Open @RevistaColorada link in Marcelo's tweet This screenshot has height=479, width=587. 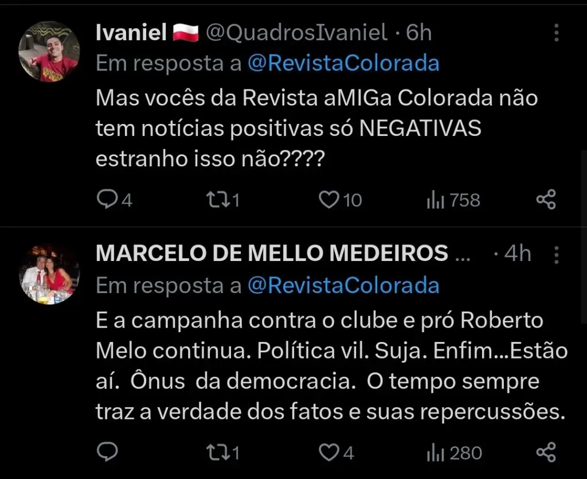coord(343,285)
